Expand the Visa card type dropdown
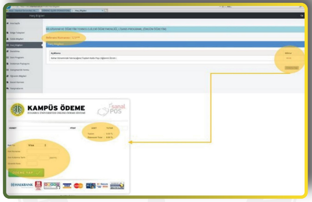Screen dimensions: 312x202 coord(37,145)
